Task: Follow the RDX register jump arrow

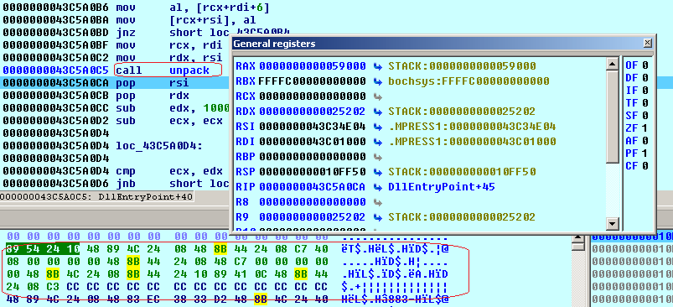Action: tap(378, 112)
